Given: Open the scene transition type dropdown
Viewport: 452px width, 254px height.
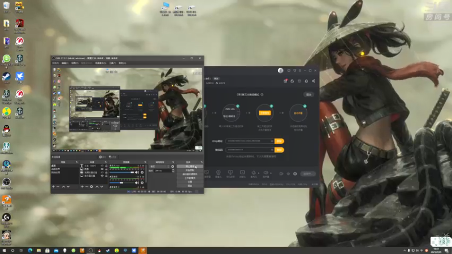Looking at the screenshot, I should pyautogui.click(x=160, y=167).
